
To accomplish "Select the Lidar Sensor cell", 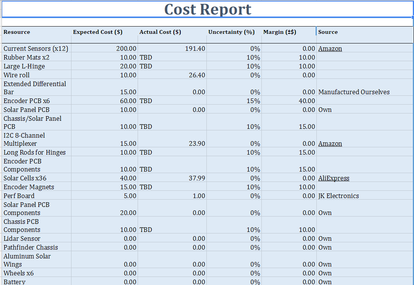I will pyautogui.click(x=37, y=238).
